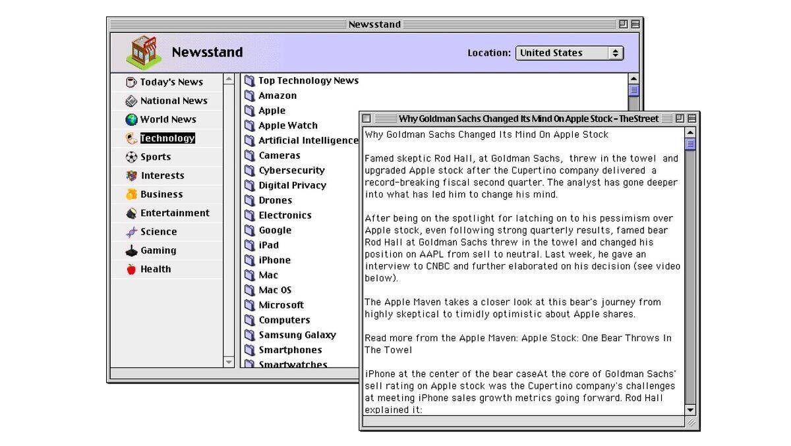This screenshot has width=791, height=446.
Task: Click the Newsstand shop logo icon
Action: coord(144,53)
